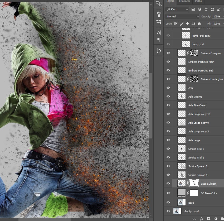
Task: Select the Base Subject layer mask thumbnail
Action: pos(194,184)
